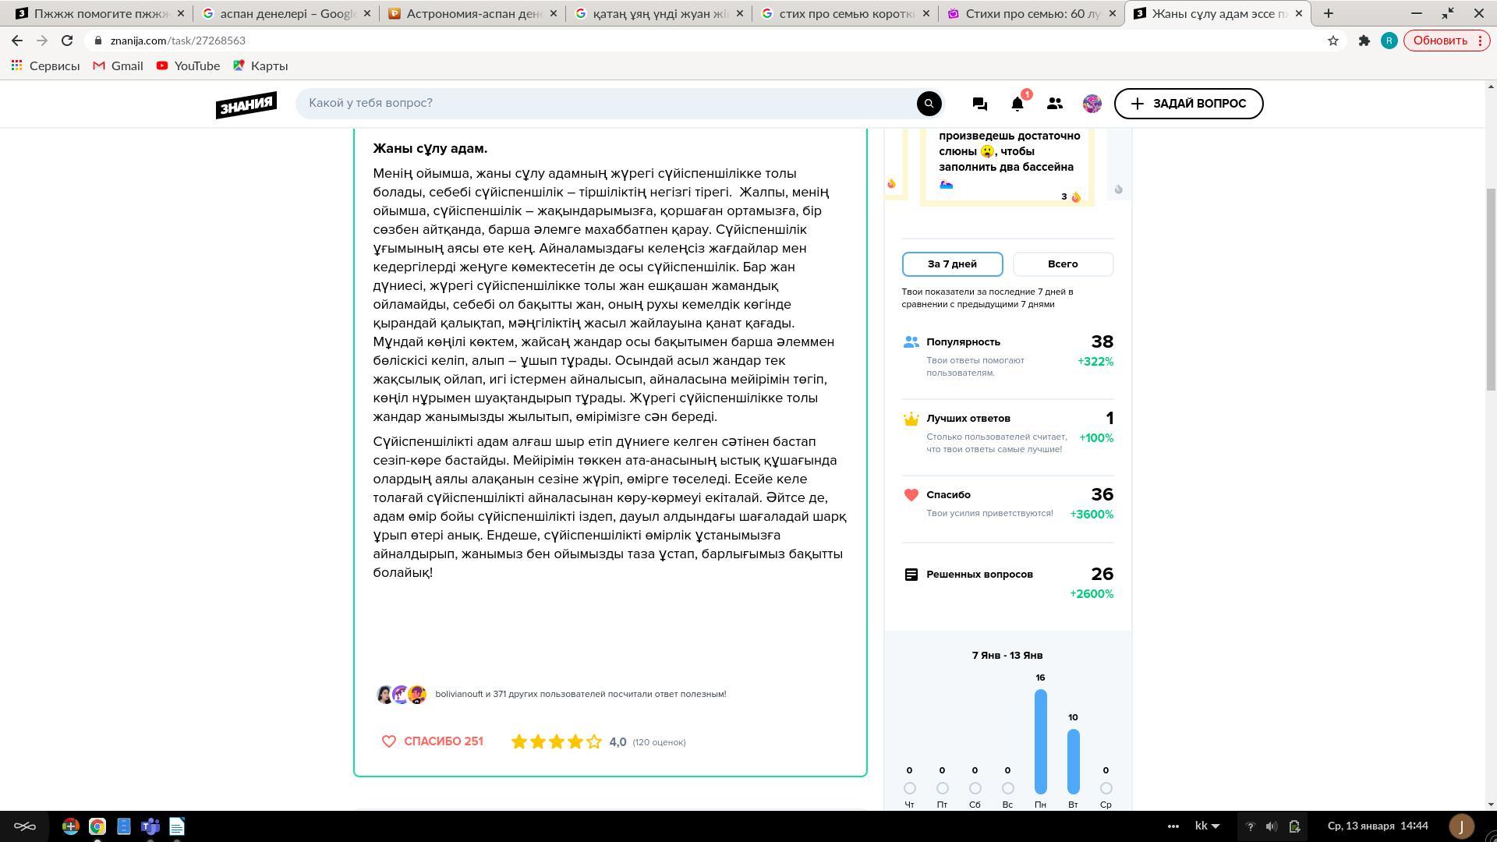The width and height of the screenshot is (1497, 842).
Task: Select the Пн day radio marker
Action: pyautogui.click(x=1040, y=788)
